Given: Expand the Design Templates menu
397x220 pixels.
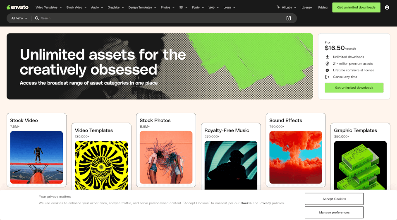Looking at the screenshot, I should tap(142, 7).
